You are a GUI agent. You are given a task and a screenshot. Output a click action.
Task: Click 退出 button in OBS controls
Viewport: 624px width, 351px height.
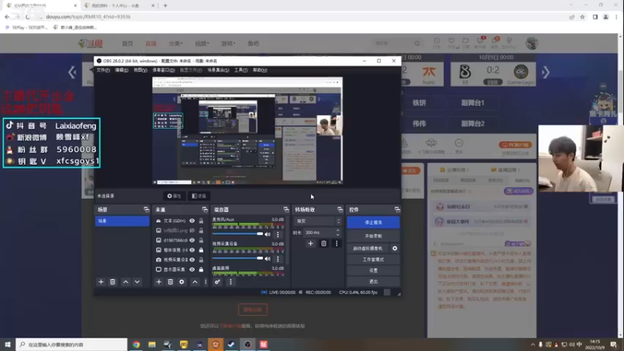click(x=374, y=282)
